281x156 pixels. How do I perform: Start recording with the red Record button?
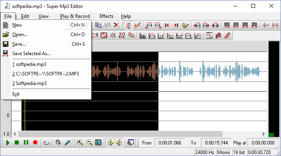coord(35,143)
